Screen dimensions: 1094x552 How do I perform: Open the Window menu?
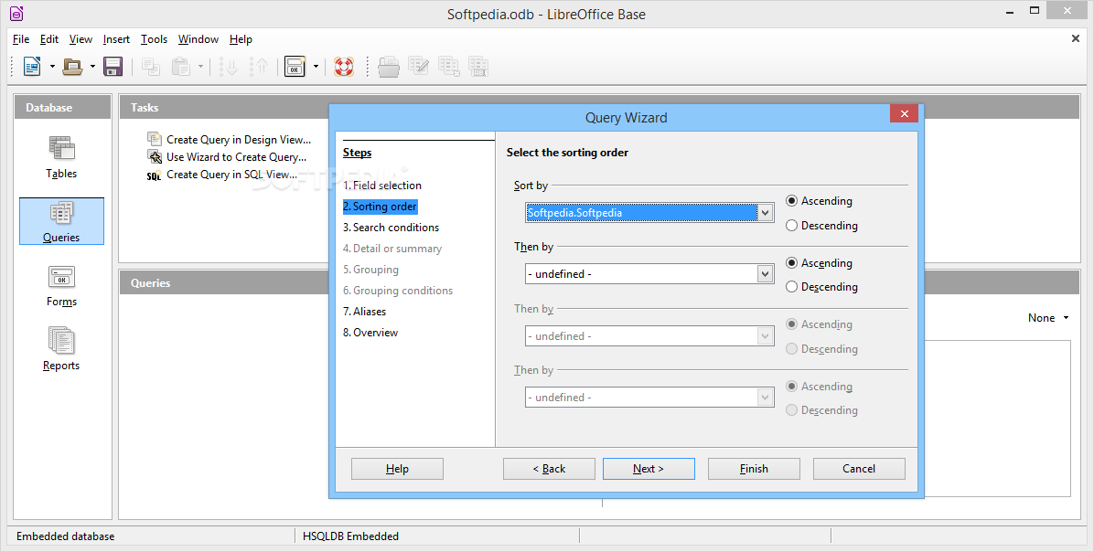198,39
